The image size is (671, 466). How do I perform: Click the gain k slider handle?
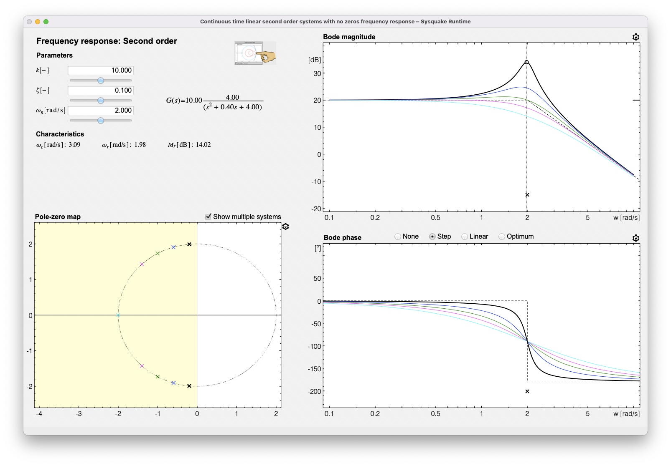(101, 81)
